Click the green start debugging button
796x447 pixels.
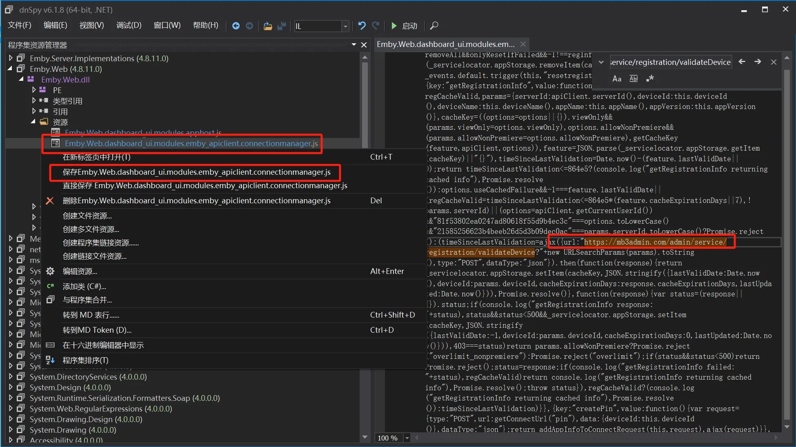coord(394,26)
